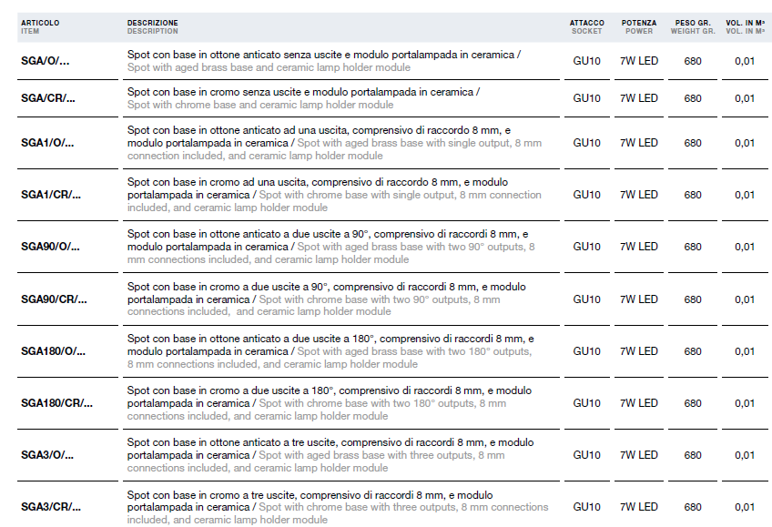Select item code SGA3/O/...

[47, 455]
